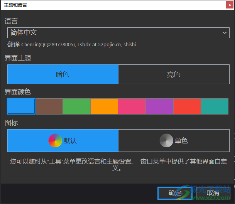Choose the 单色 monochrome icon style
Image resolution: width=235 pixels, height=204 pixels.
pos(174,141)
